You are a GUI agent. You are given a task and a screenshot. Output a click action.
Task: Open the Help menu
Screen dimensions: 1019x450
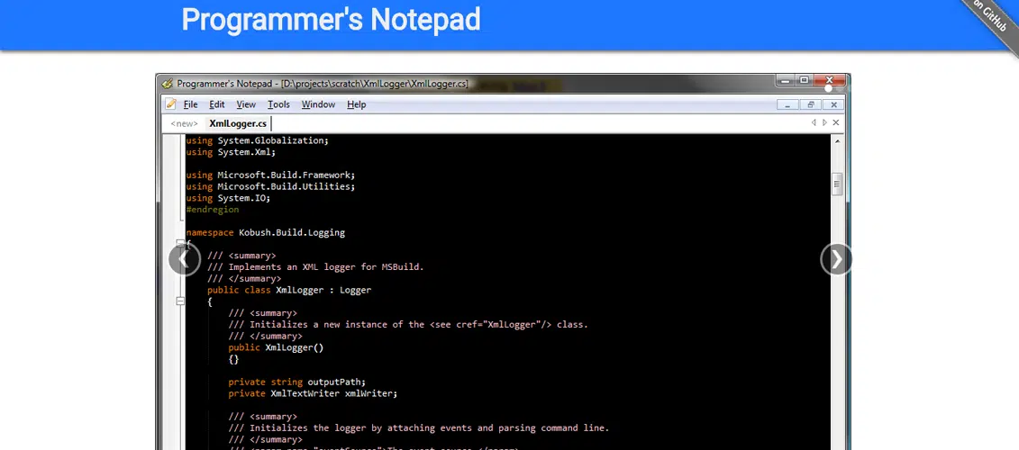tap(357, 104)
